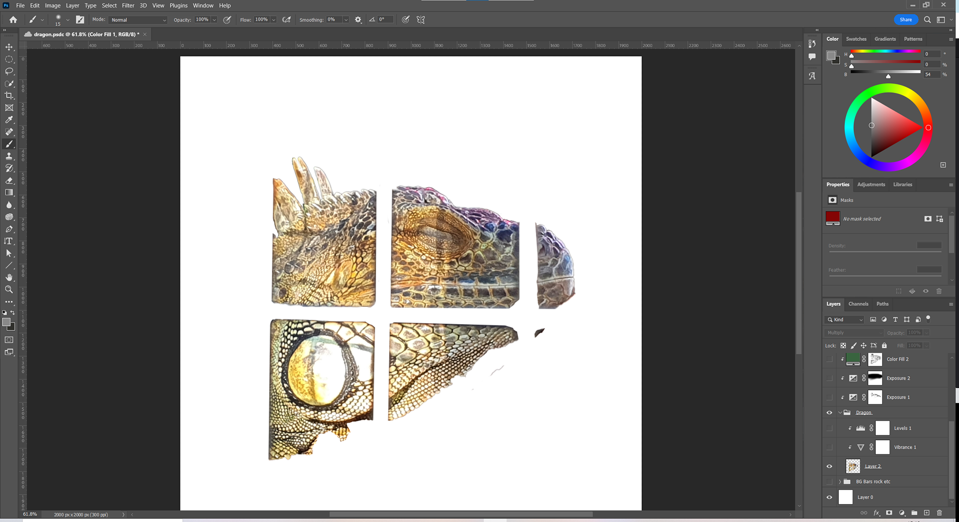Open the Comments panel icon
Image resolution: width=959 pixels, height=522 pixels.
(x=812, y=57)
